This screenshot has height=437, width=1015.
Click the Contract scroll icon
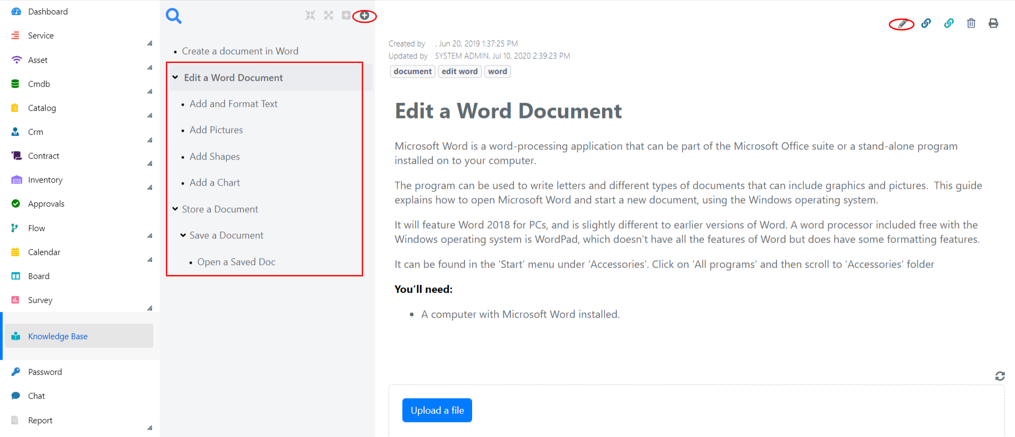coord(16,155)
